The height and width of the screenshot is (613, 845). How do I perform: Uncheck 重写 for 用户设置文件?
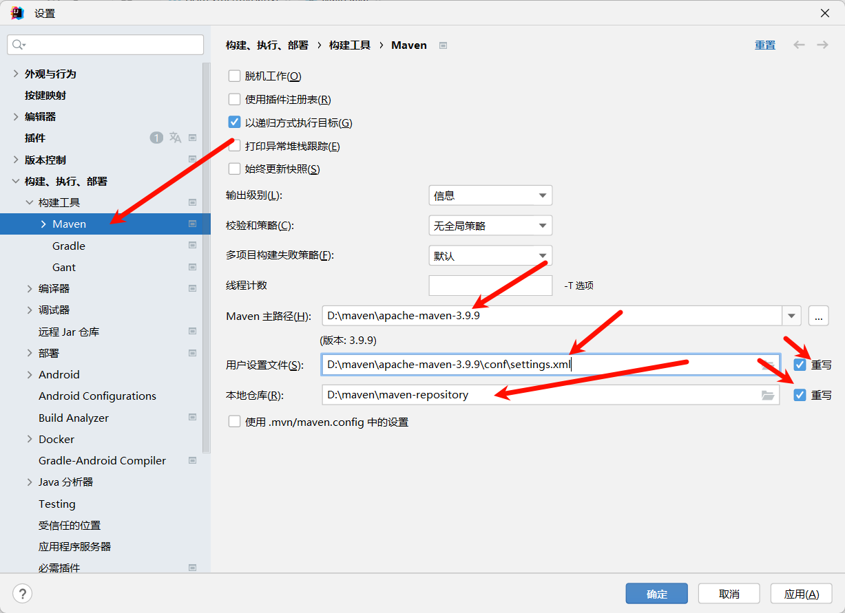pos(800,365)
